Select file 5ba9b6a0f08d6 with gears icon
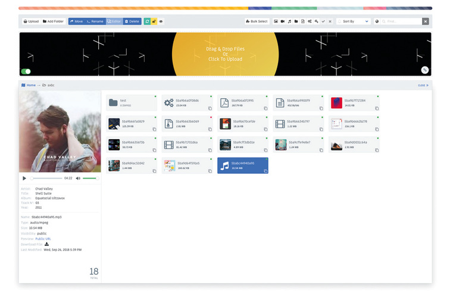The width and height of the screenshot is (450, 298). pyautogui.click(x=187, y=103)
